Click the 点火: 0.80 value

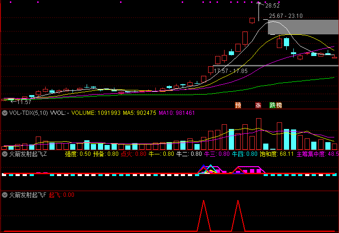pos(133,154)
